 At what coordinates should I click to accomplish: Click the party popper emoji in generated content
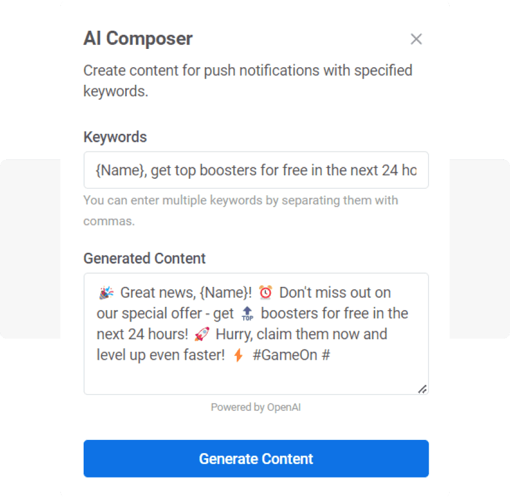pos(105,292)
